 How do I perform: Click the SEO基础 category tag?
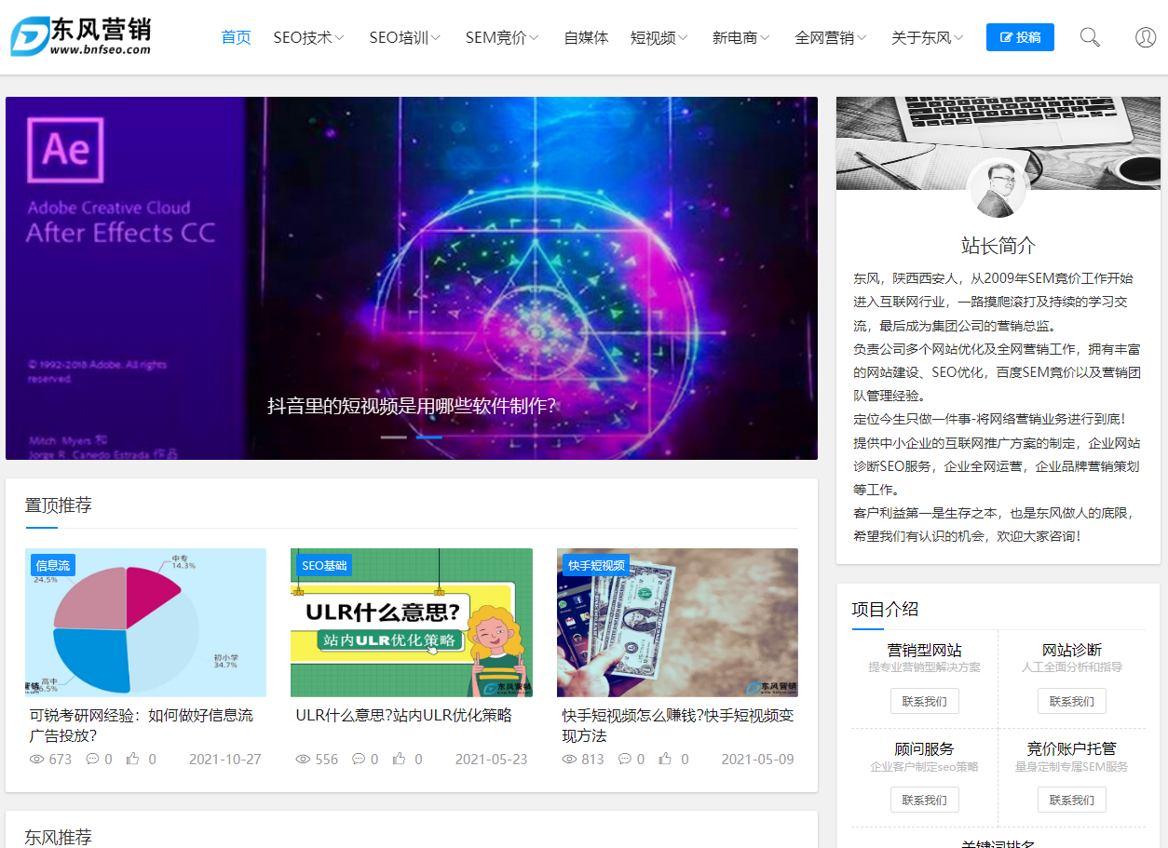324,565
